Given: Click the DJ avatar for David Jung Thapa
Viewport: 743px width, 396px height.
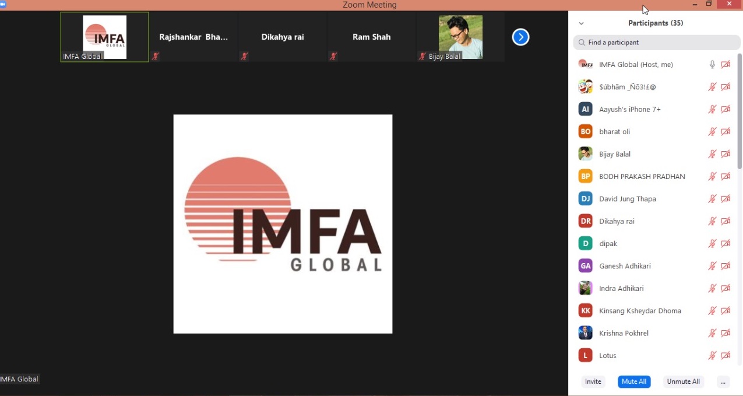Looking at the screenshot, I should [585, 199].
